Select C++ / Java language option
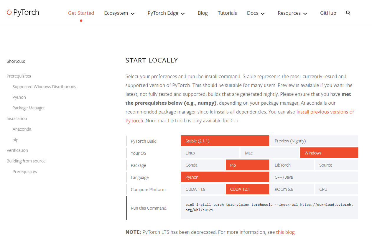Image resolution: width=372 pixels, height=245 pixels. (x=314, y=177)
